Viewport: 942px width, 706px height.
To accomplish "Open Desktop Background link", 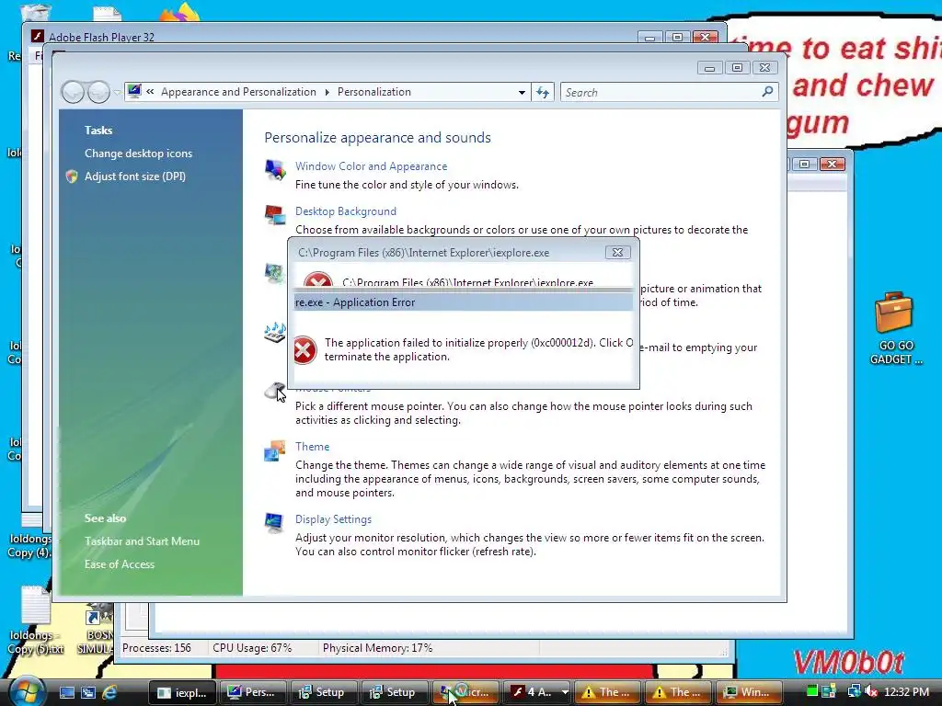I will pos(346,211).
